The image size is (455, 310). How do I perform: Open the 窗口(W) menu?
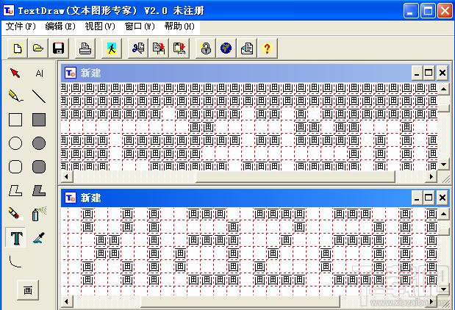coord(140,26)
